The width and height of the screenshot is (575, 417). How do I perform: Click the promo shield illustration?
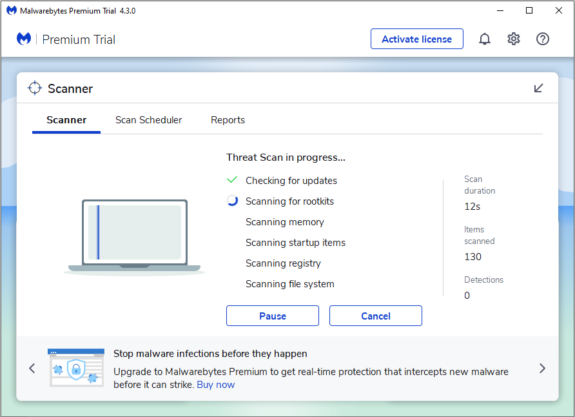[76, 367]
